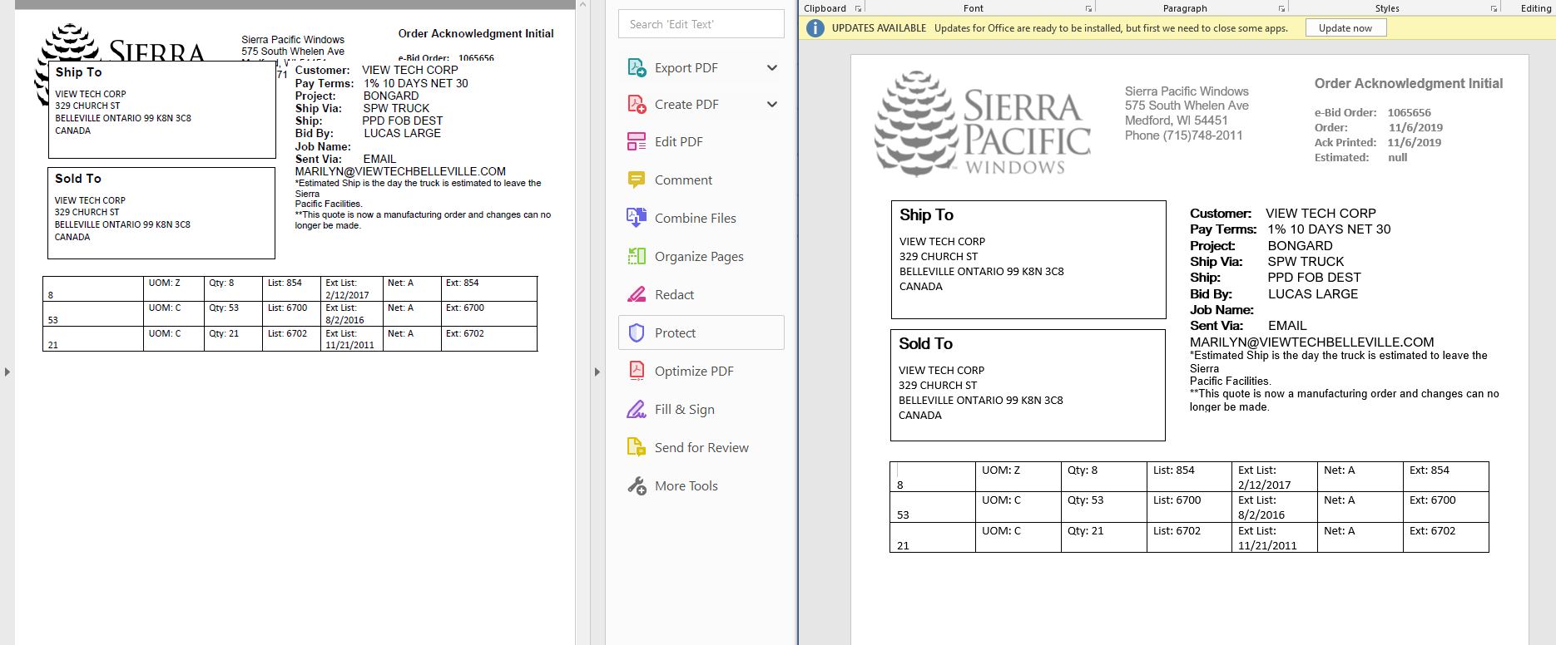Click the Comment speech bubble icon
Image resolution: width=1556 pixels, height=645 pixels.
point(637,180)
